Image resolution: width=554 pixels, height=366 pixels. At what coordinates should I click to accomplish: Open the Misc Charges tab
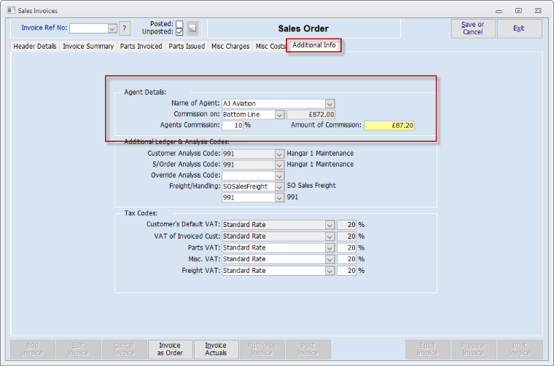tap(230, 46)
